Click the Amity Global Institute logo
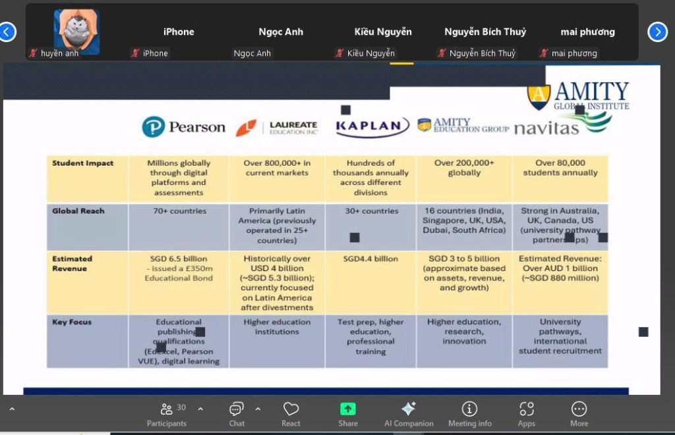Image resolution: width=675 pixels, height=435 pixels. click(x=578, y=96)
